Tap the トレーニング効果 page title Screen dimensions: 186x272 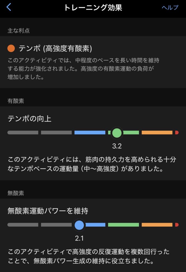pos(93,7)
